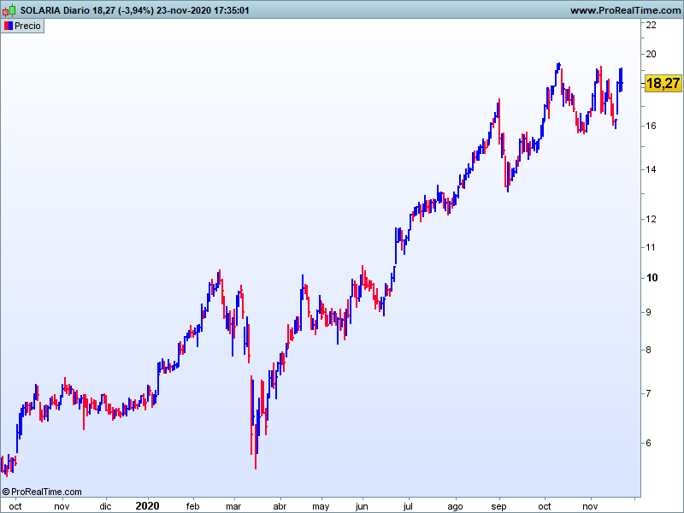The image size is (684, 513).
Task: Click the 'mar' label on time axis
Action: coord(233,506)
